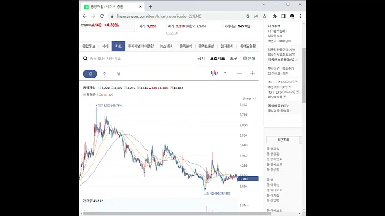Open 동아타이어 in recent list
Image resolution: width=385 pixels, height=216 pixels.
[274, 190]
